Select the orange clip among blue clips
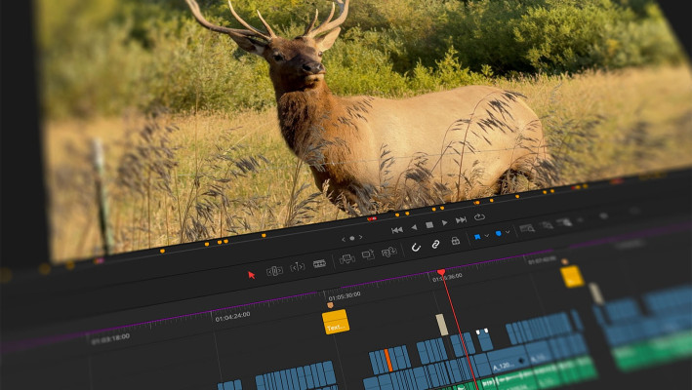 388,360
